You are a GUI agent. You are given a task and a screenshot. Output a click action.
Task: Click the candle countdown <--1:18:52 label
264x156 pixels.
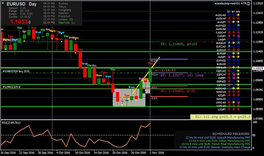(x=166, y=70)
